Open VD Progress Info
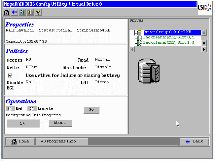The width and height of the screenshot is (215, 161). coord(62,141)
